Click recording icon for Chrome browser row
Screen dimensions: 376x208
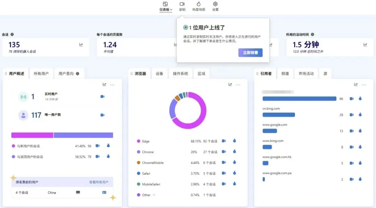coord(224,152)
